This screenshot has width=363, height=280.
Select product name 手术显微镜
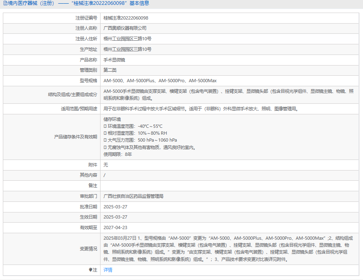(x=114, y=60)
